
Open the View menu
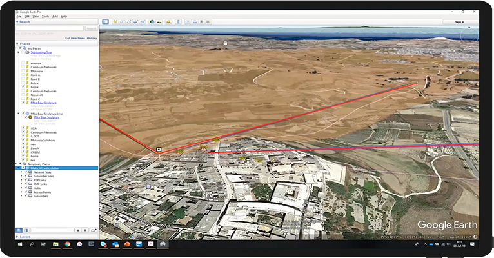pos(35,16)
